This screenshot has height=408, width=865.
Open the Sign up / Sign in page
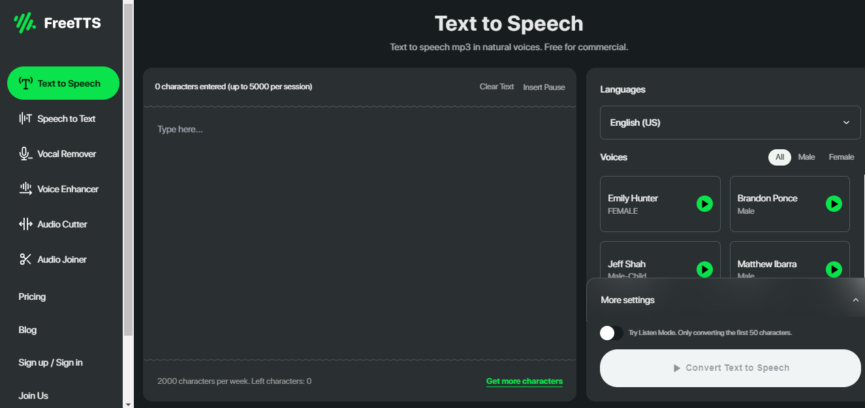pos(50,362)
